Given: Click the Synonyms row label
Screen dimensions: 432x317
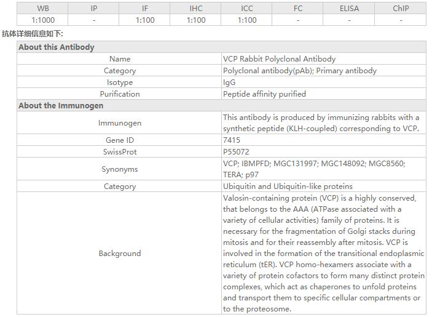Looking at the screenshot, I should pyautogui.click(x=120, y=169).
